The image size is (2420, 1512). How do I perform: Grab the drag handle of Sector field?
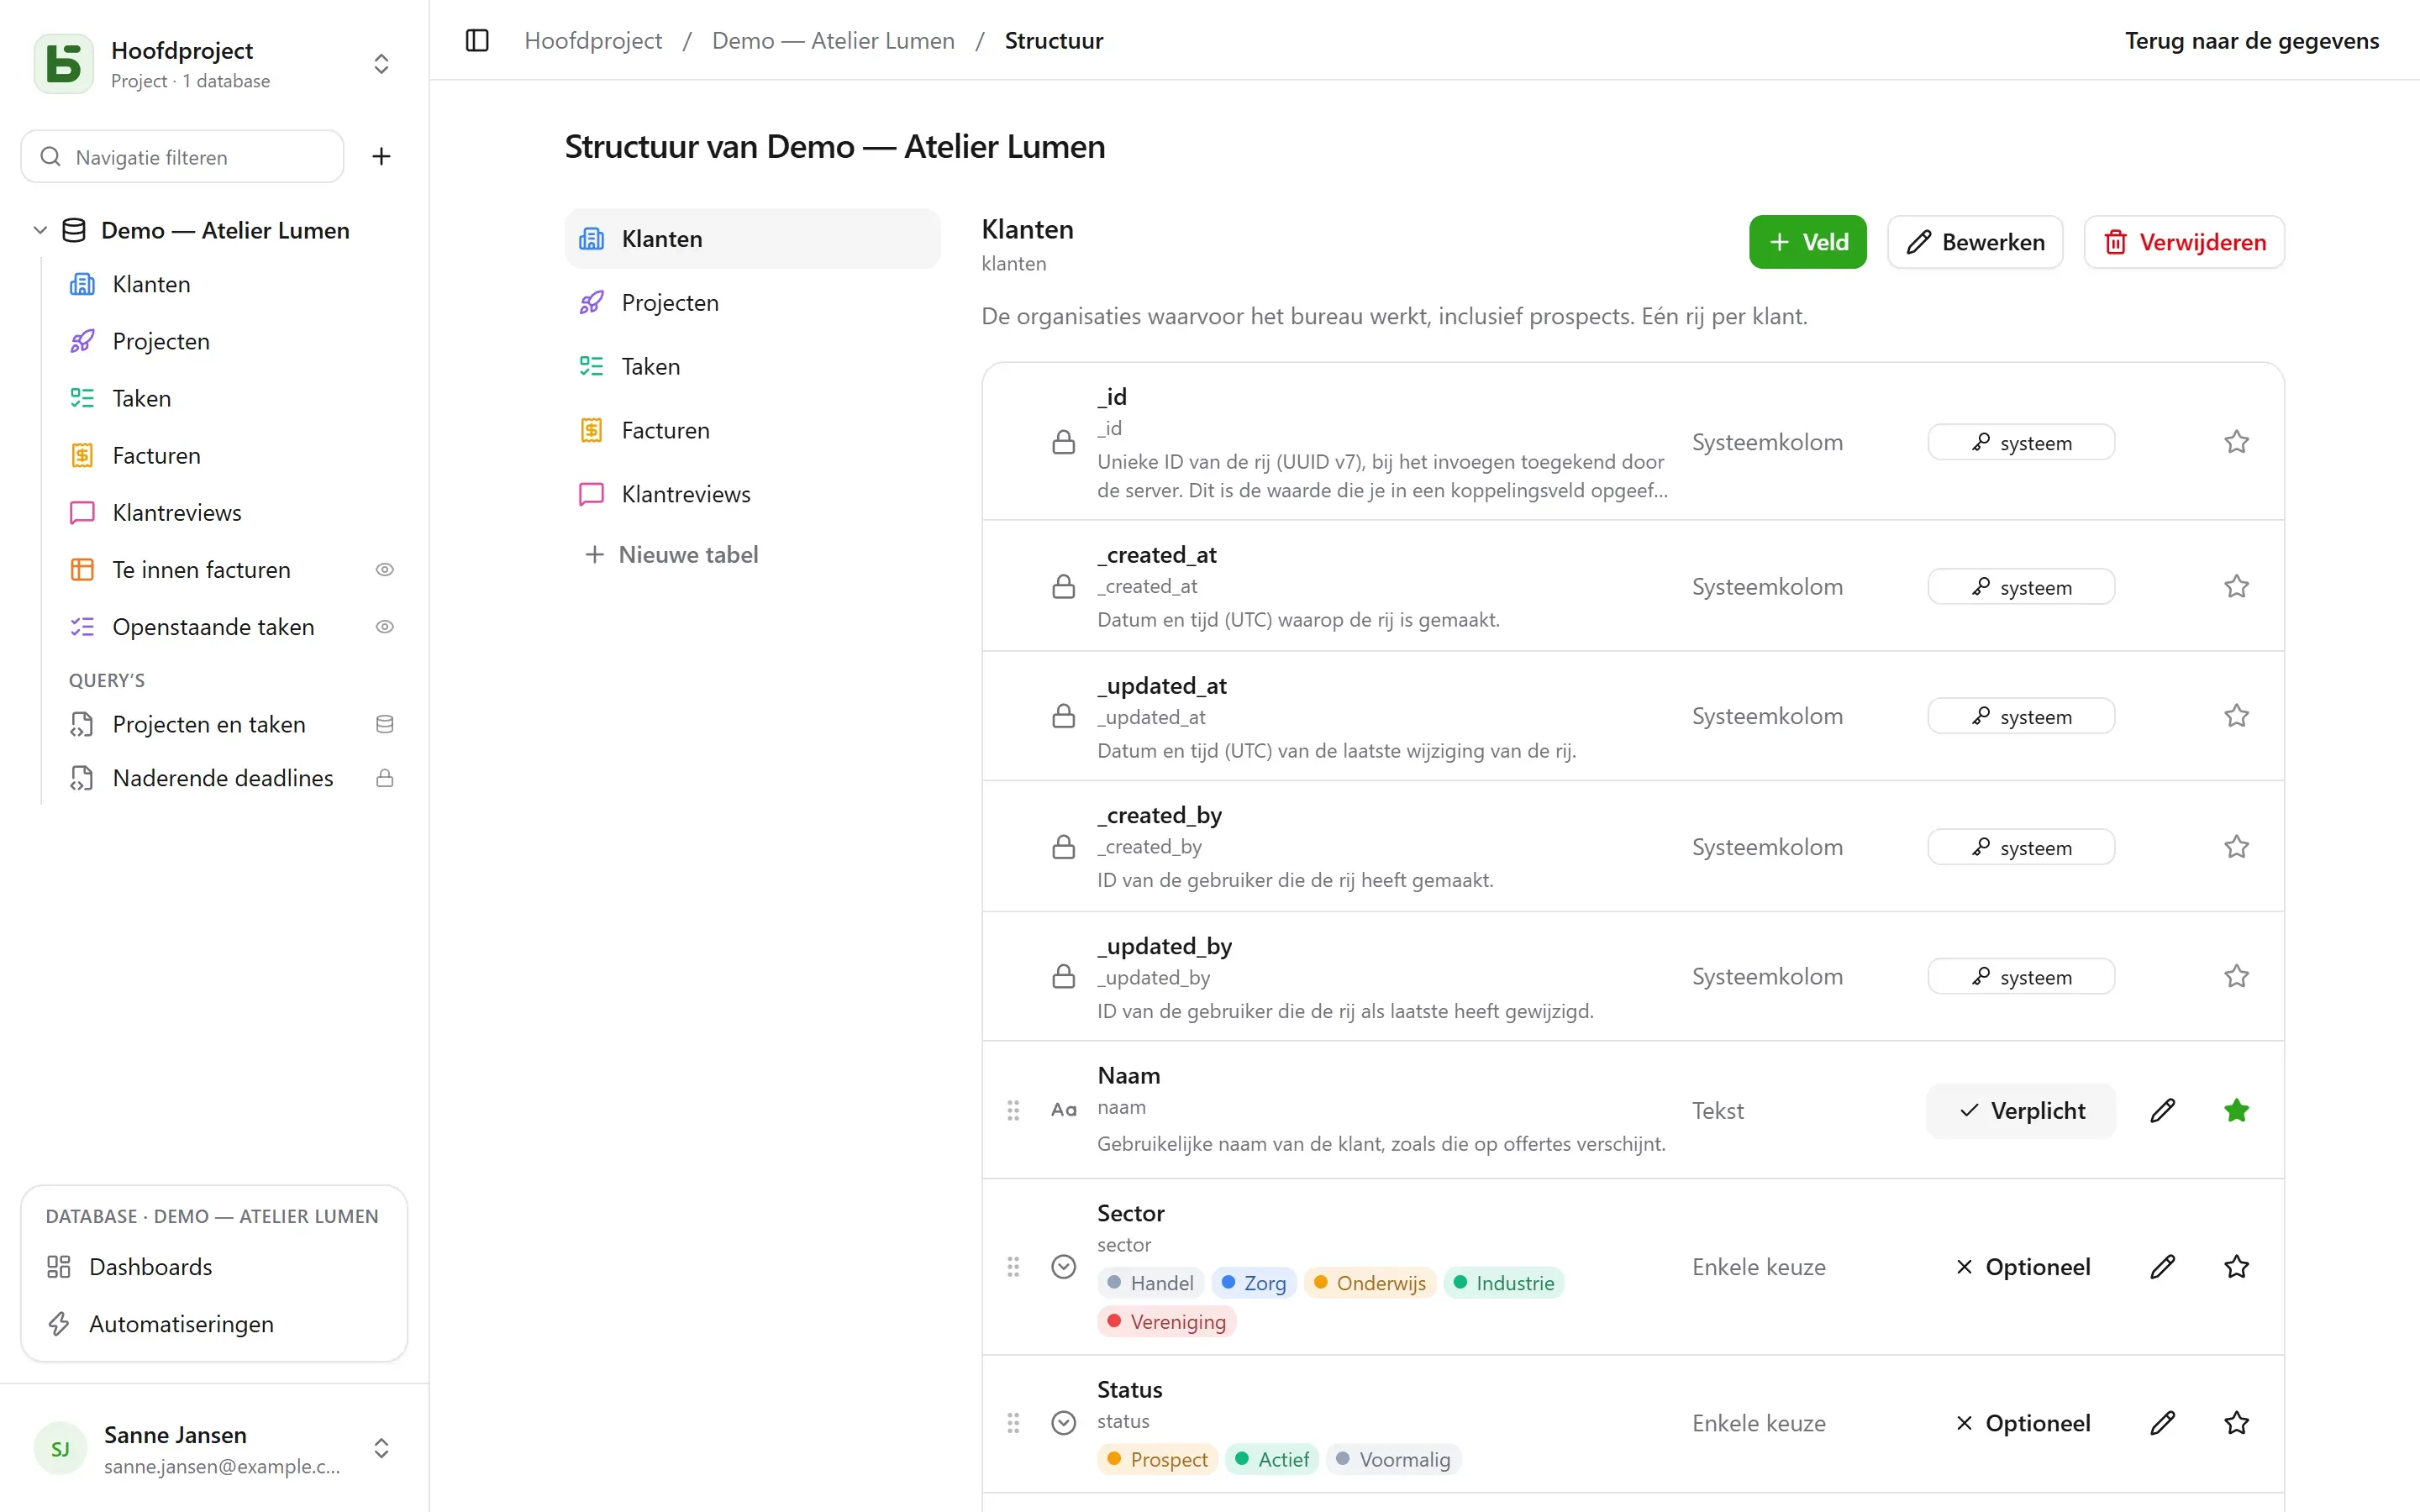1013,1267
